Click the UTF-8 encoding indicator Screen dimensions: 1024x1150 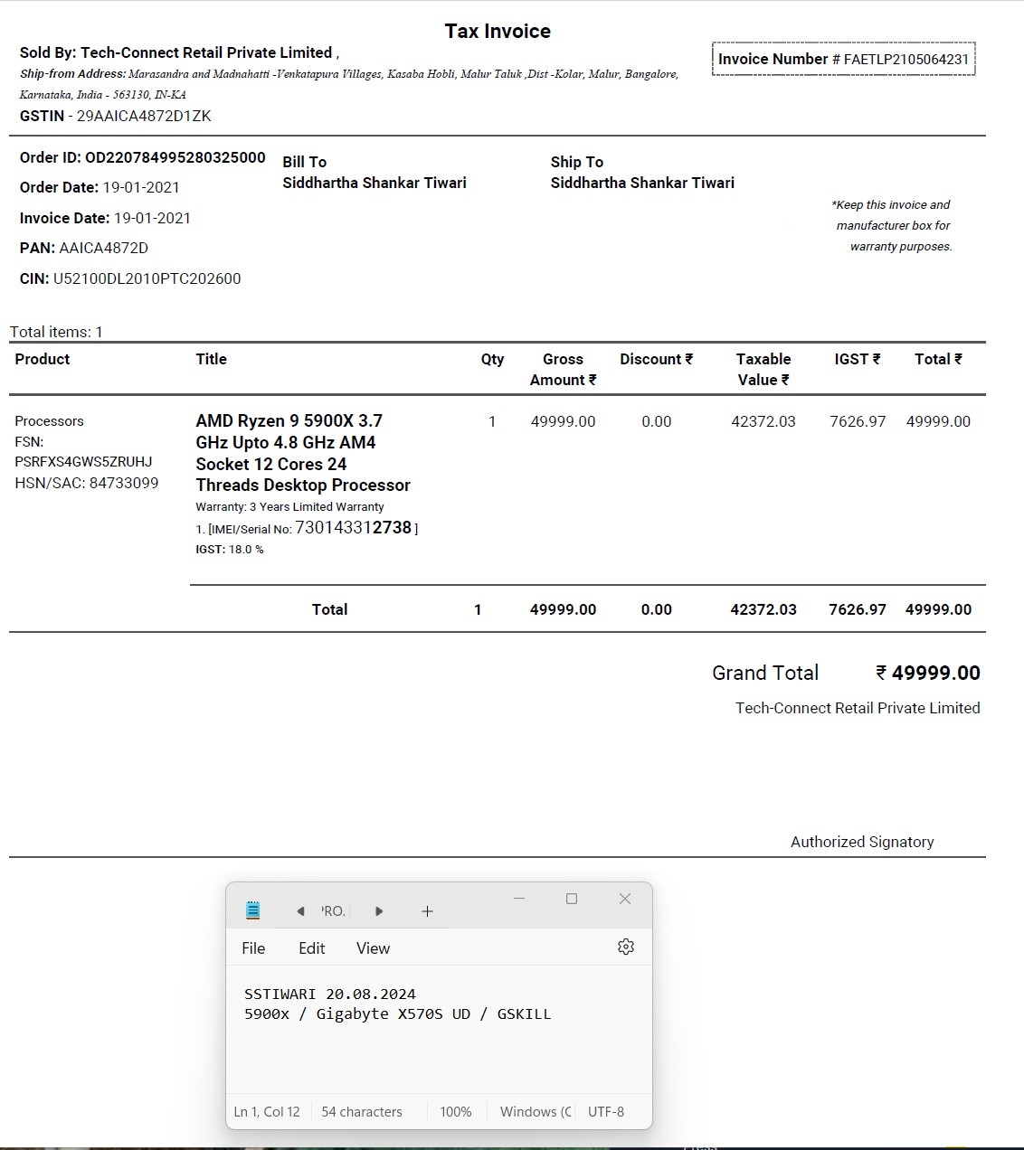coord(606,1112)
